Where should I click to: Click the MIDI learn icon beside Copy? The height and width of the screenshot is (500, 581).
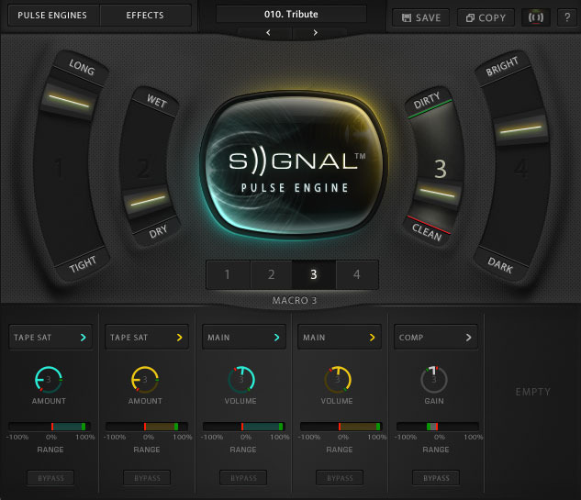(536, 17)
